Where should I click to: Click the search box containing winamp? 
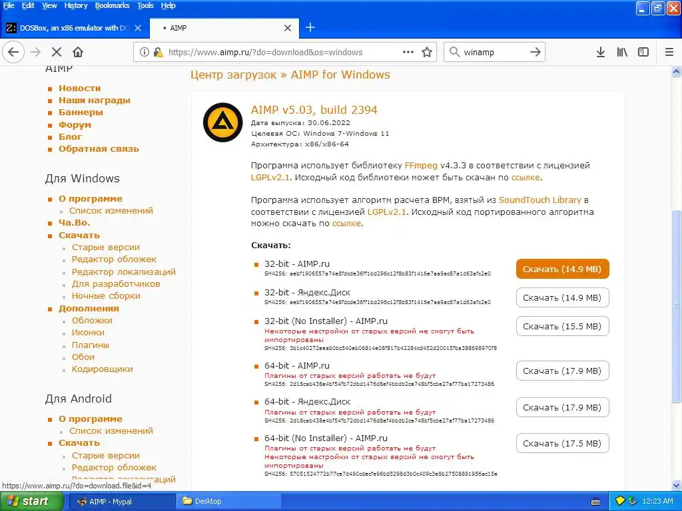point(494,52)
